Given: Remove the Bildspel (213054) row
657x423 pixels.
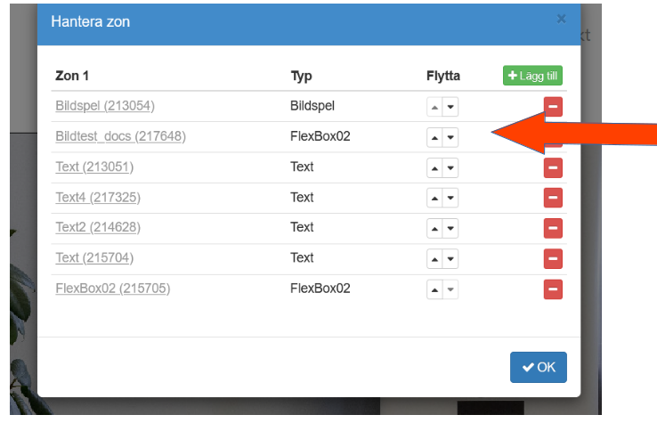Looking at the screenshot, I should pos(553,107).
